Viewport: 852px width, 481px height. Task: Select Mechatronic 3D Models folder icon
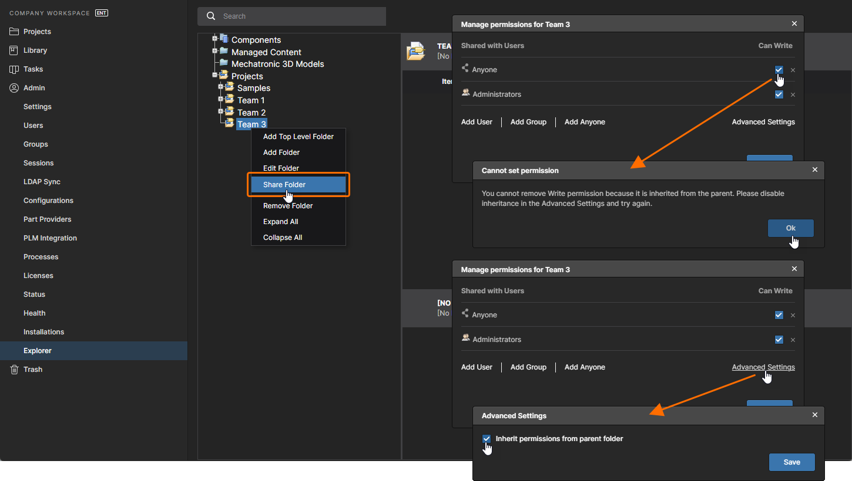point(224,63)
